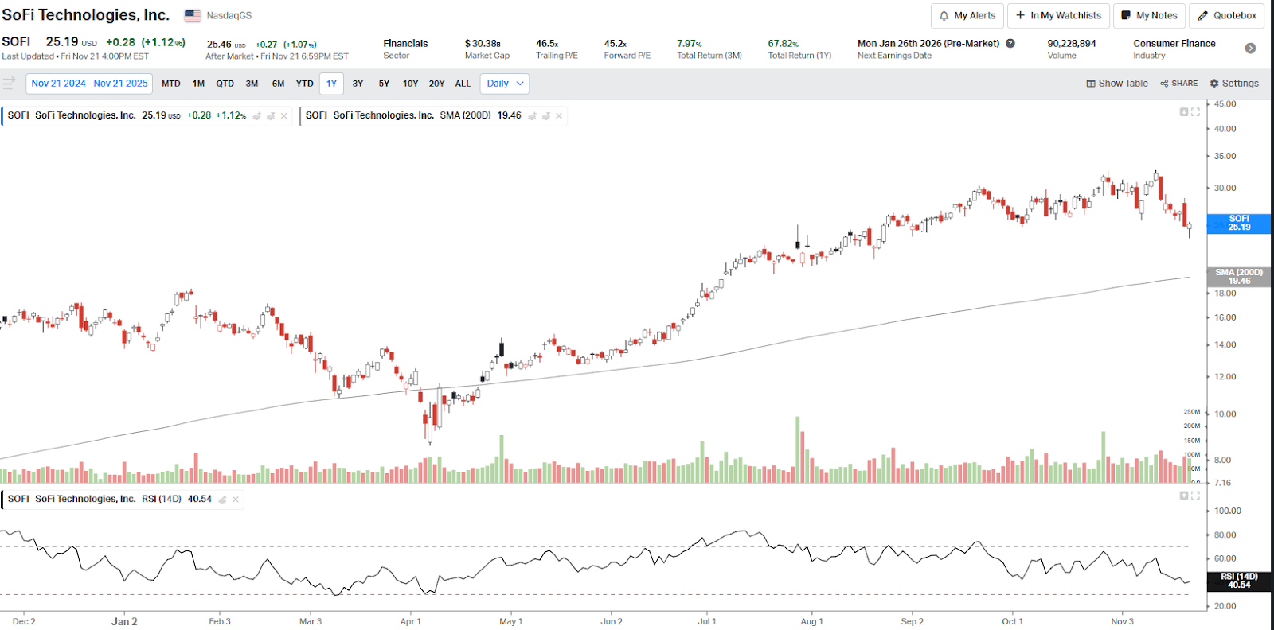Screen dimensions: 1274x630
Task: Edit the Nov 21 2024 - Nov 21 2025 date range
Action: click(90, 84)
